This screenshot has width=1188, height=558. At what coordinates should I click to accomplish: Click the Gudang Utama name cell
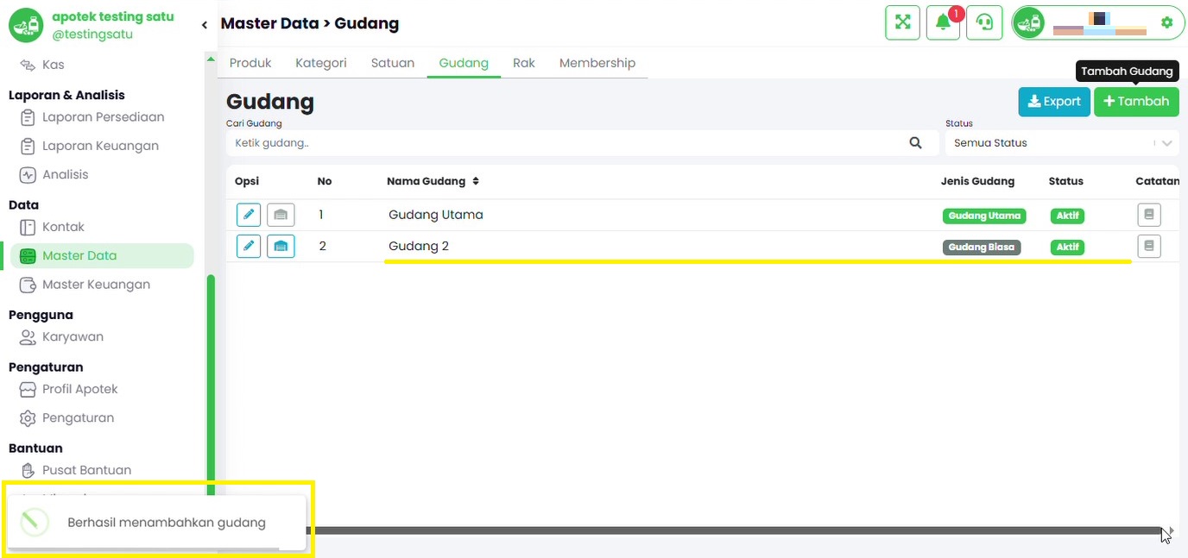[436, 215]
